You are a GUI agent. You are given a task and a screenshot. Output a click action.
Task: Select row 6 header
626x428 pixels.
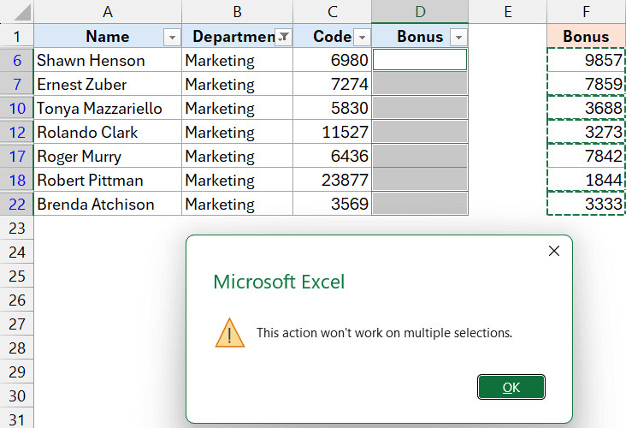[x=16, y=61]
